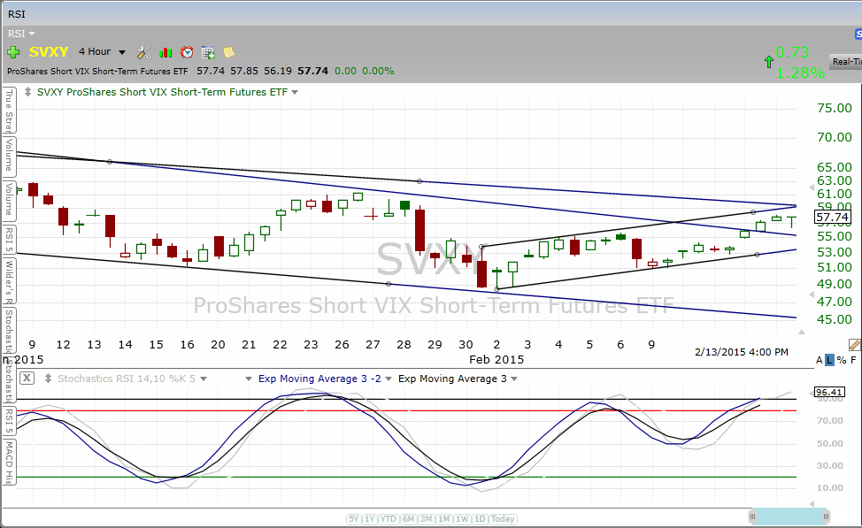Click the red-green bar chart indicators icon
Screen dimensions: 862x528
(x=165, y=53)
